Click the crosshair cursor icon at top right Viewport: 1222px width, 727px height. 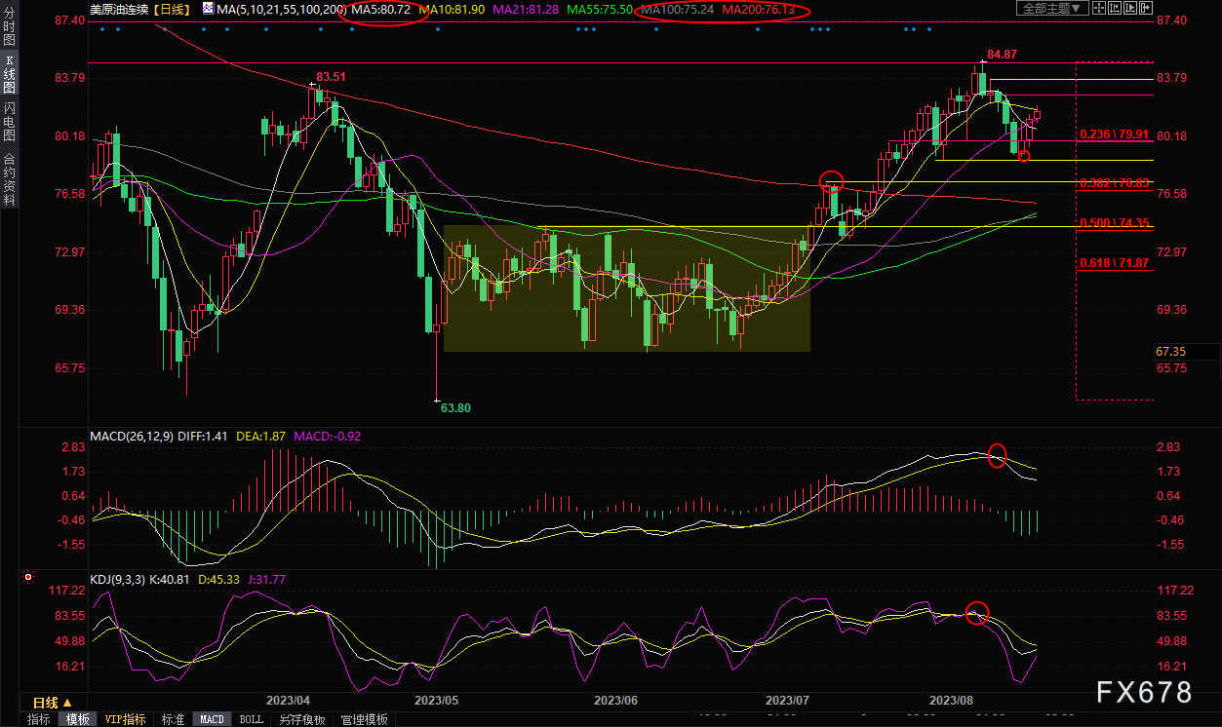point(1100,8)
